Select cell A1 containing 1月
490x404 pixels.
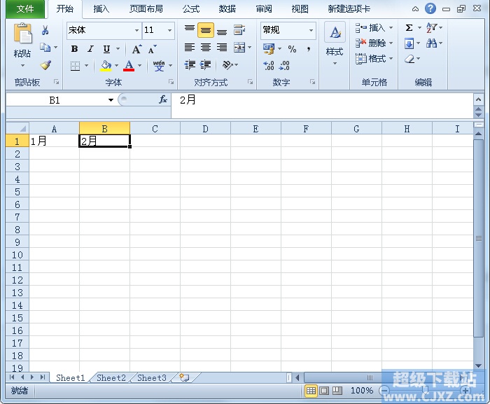tap(54, 141)
